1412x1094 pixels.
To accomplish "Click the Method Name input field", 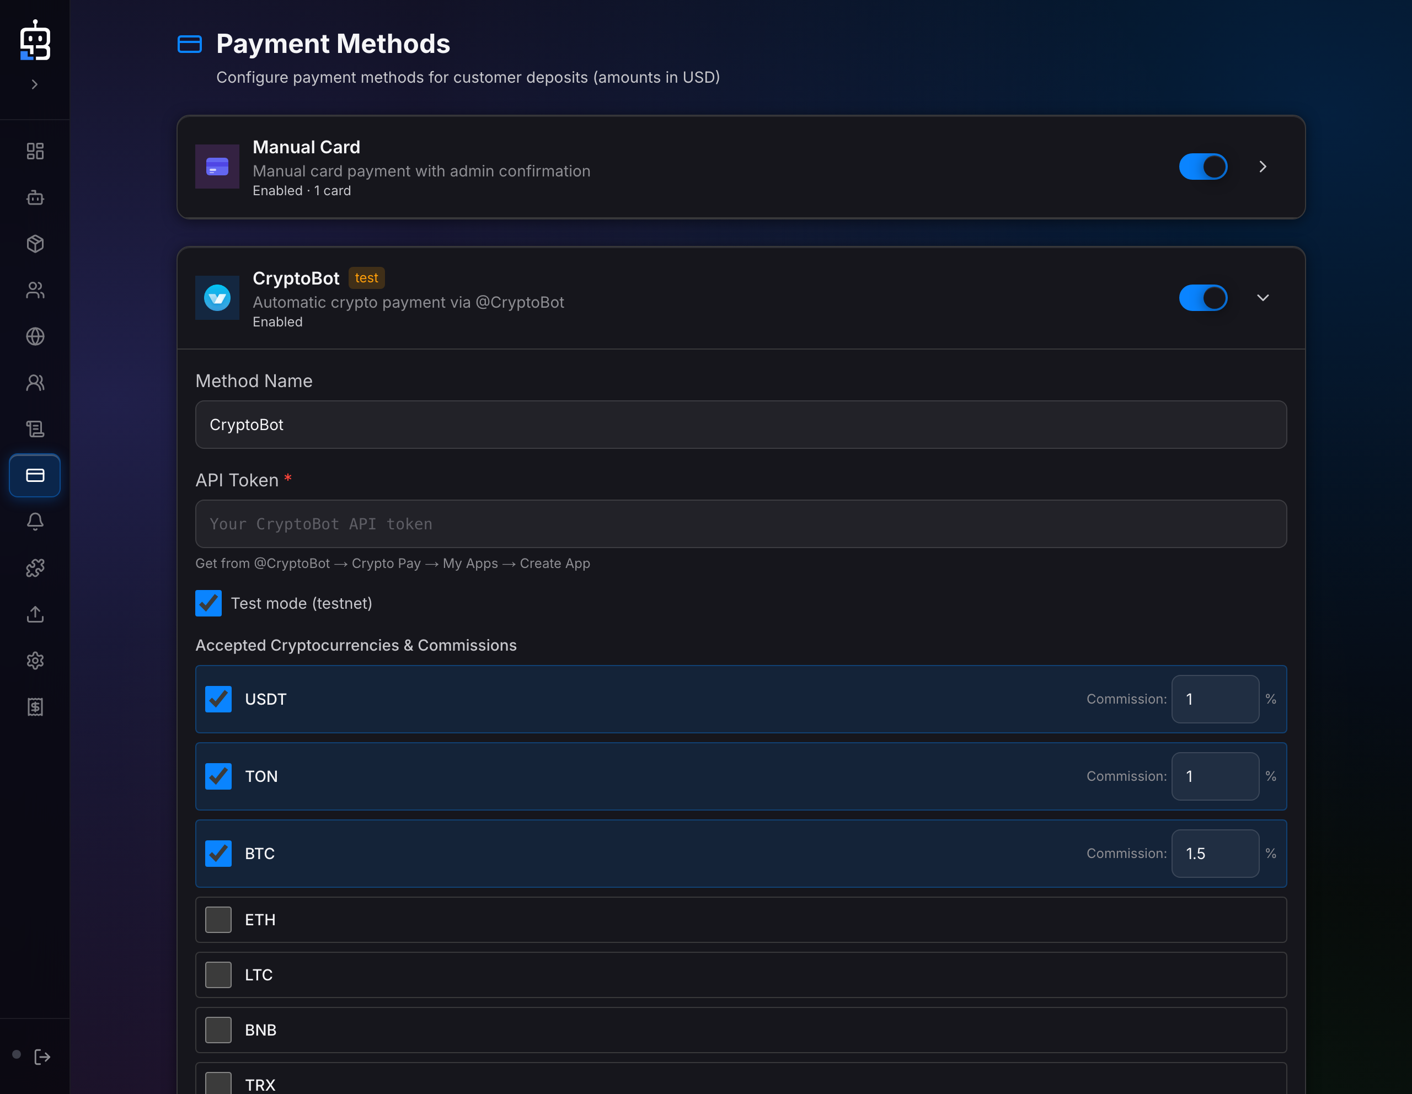I will pyautogui.click(x=741, y=425).
